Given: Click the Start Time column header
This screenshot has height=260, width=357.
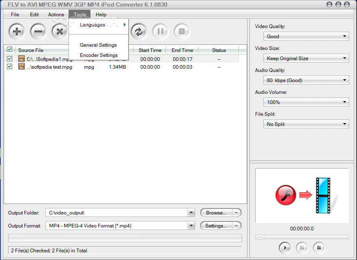Looking at the screenshot, I should [x=150, y=50].
